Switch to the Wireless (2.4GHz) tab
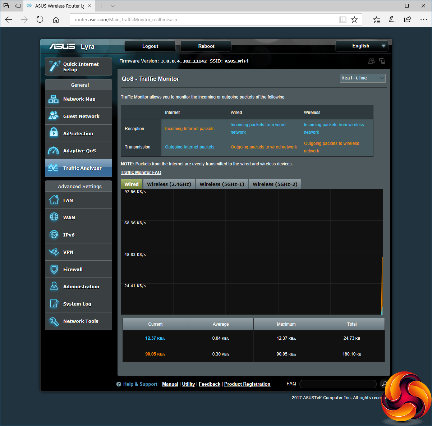 169,184
